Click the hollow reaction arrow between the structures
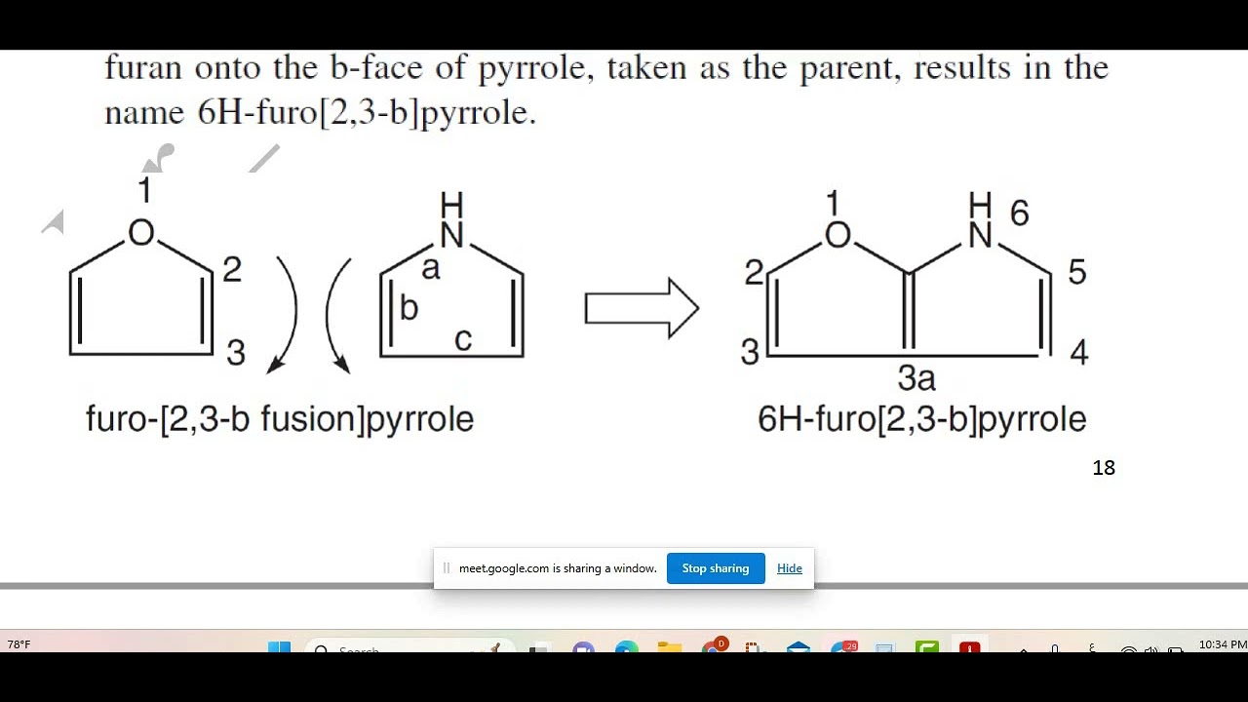This screenshot has height=702, width=1248. point(642,309)
